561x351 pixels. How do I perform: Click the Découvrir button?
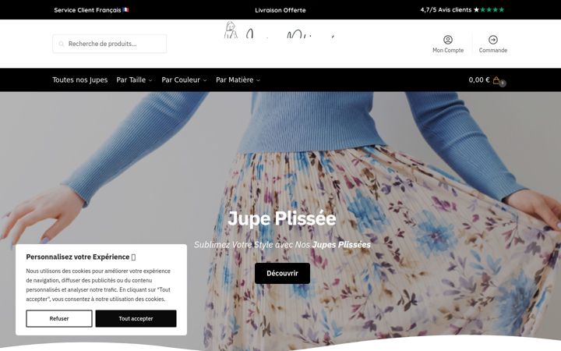[282, 273]
